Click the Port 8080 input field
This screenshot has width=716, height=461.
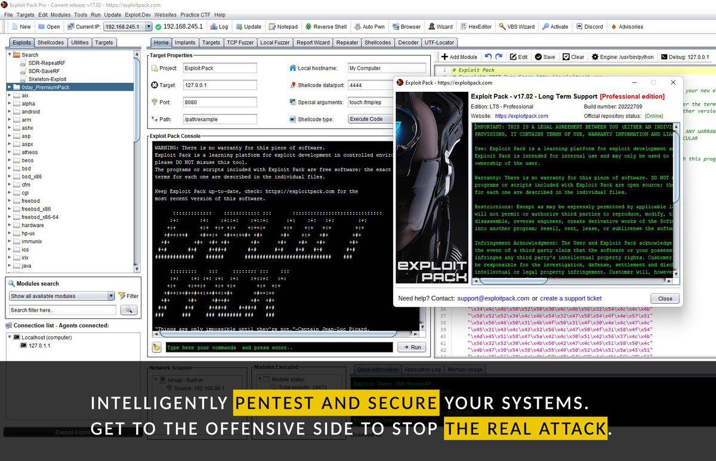(220, 102)
